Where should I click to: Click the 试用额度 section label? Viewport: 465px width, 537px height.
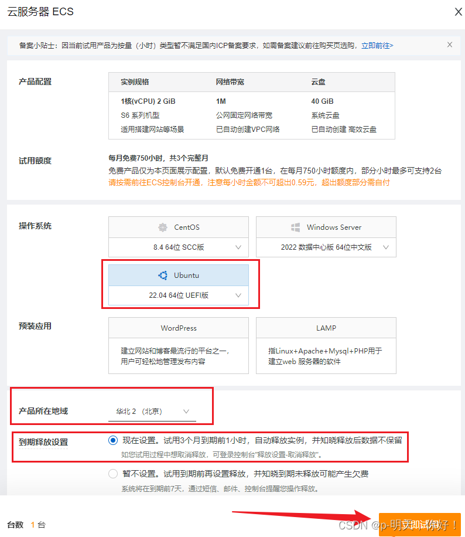tap(35, 161)
